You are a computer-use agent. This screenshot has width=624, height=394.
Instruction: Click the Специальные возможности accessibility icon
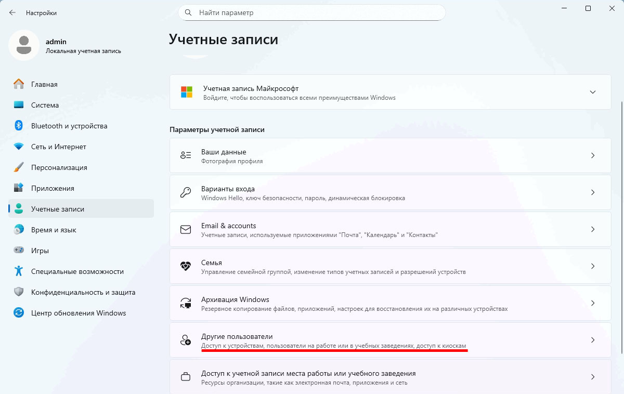click(x=19, y=271)
